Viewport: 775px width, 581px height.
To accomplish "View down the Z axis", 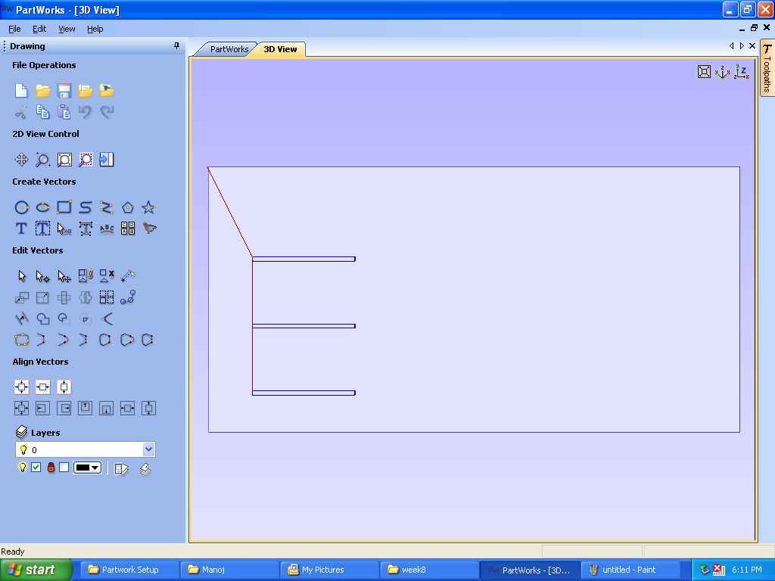I will [742, 72].
